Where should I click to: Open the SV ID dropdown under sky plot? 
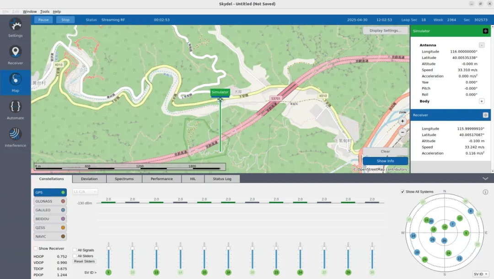481,274
